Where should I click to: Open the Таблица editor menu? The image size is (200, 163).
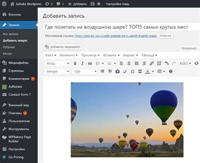click(x=149, y=55)
